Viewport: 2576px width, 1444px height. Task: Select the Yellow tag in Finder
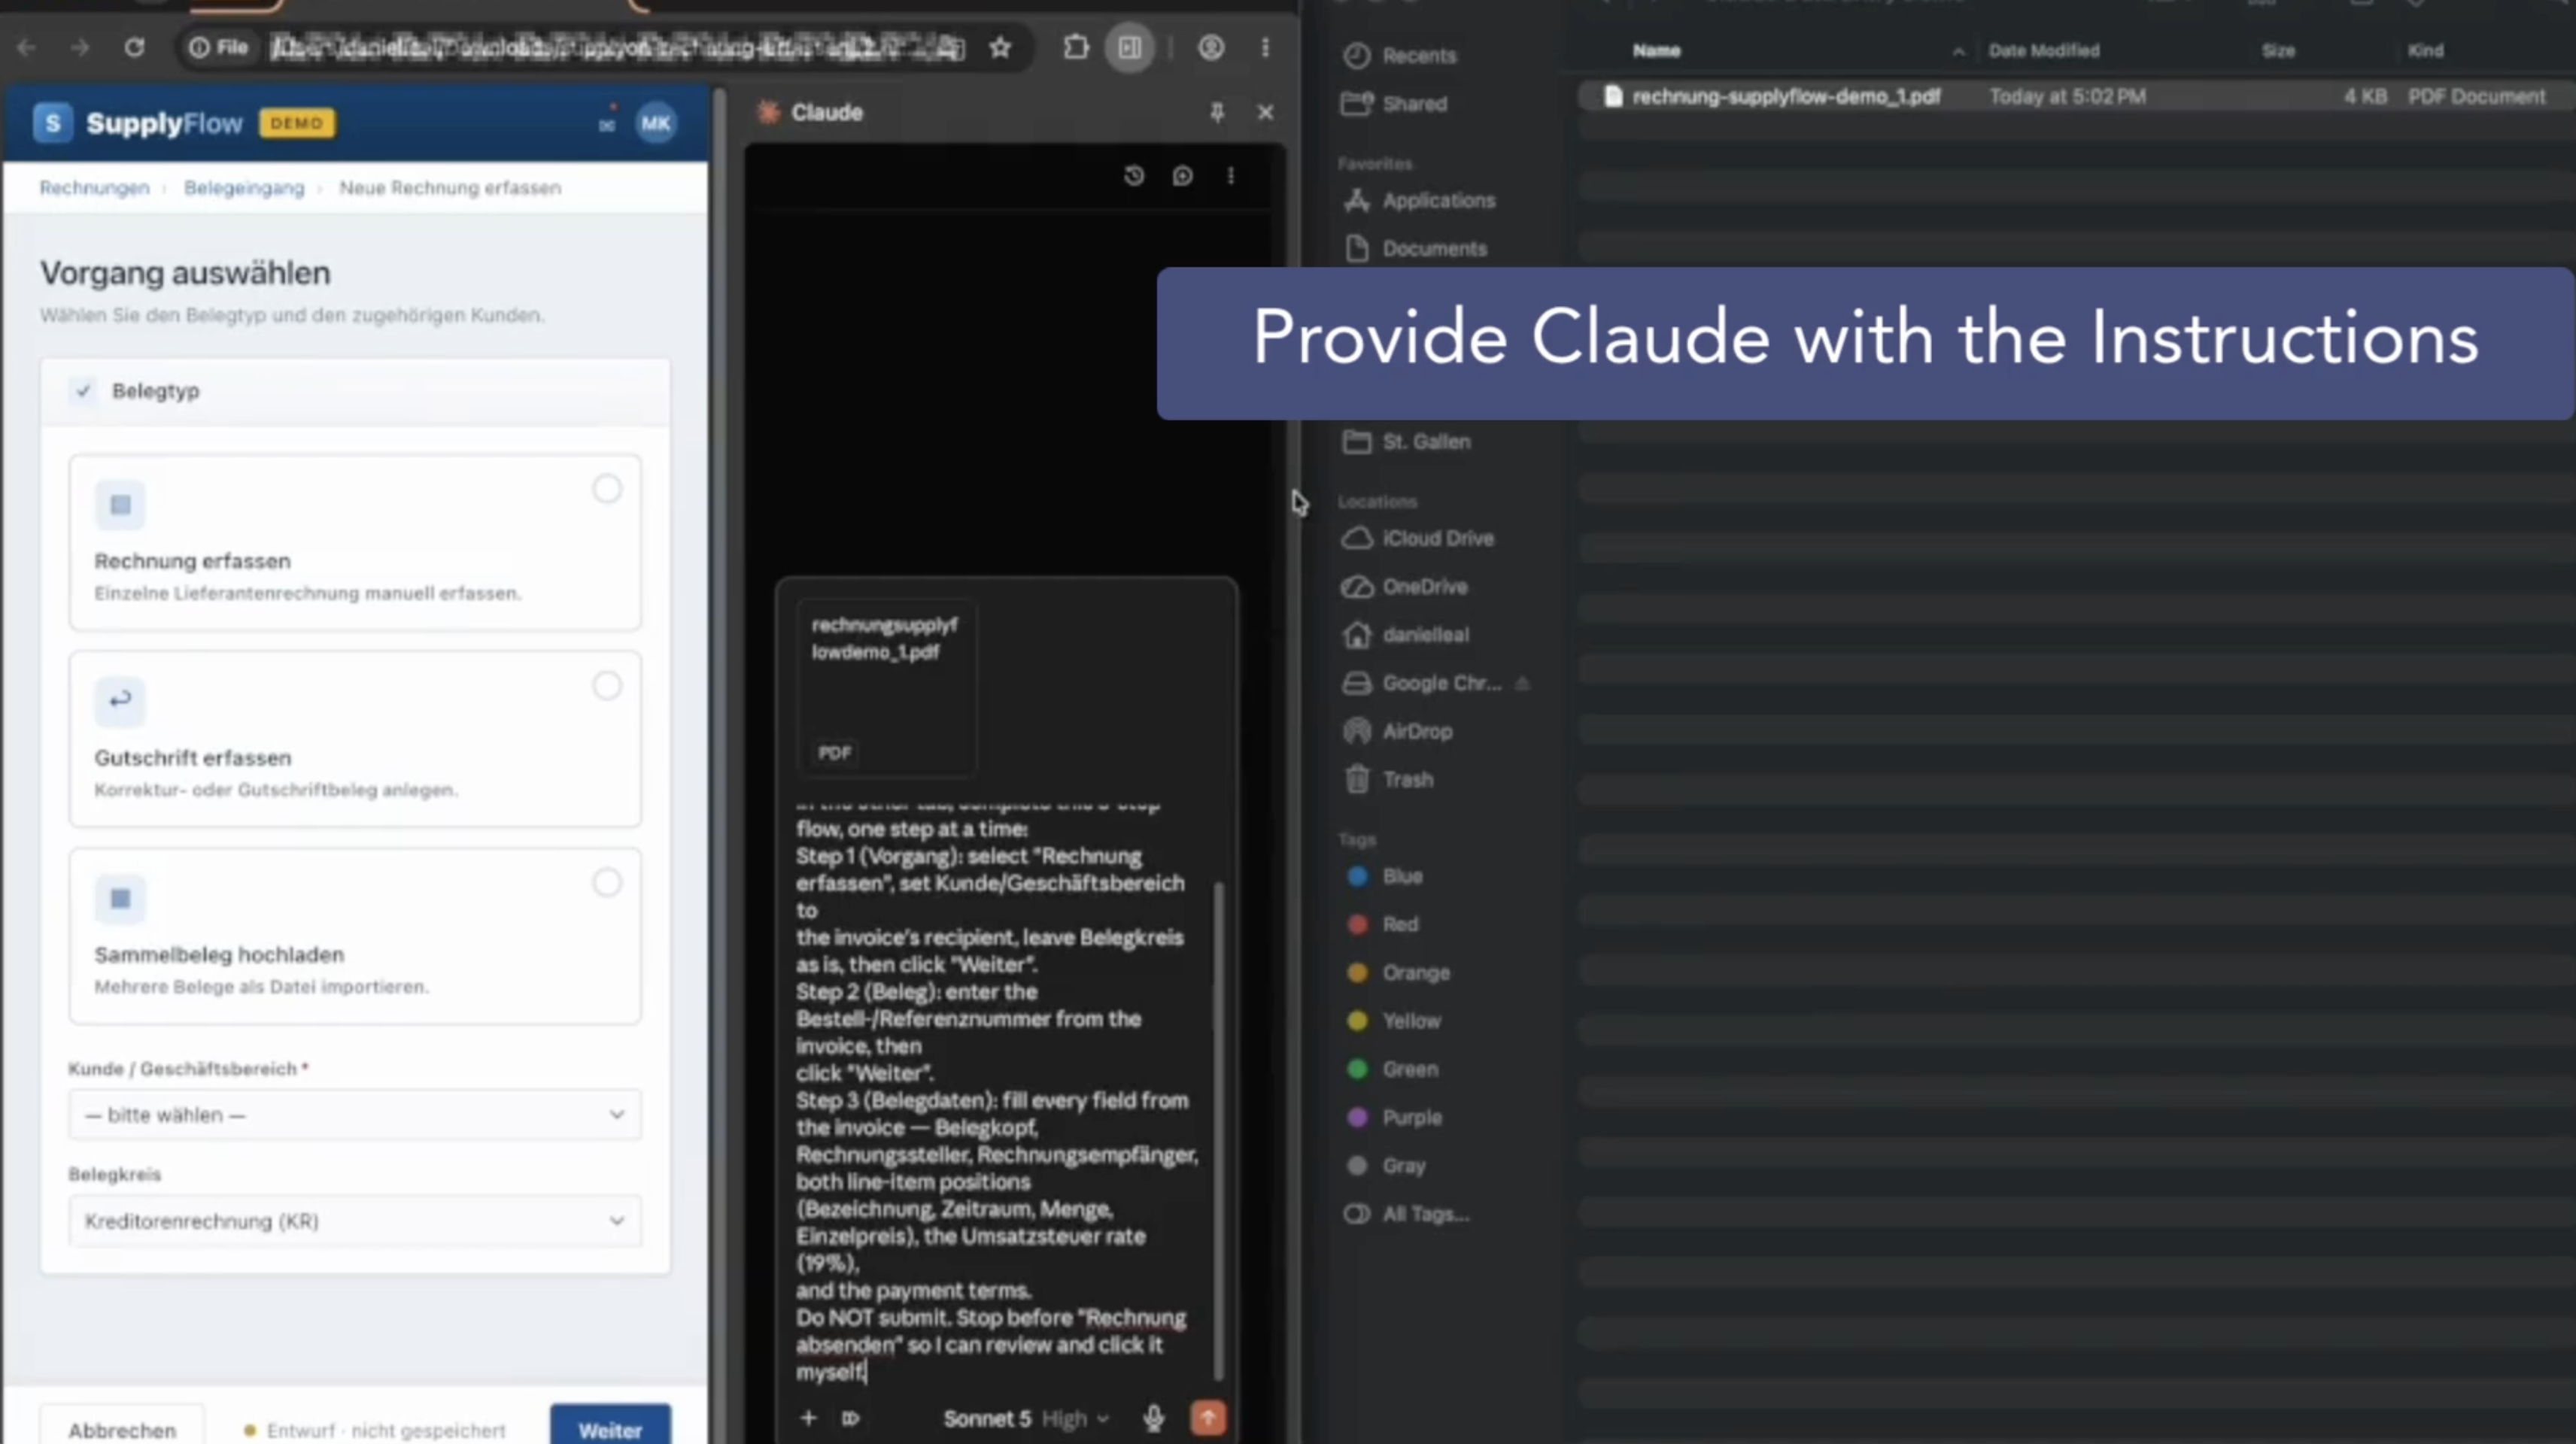(1394, 1022)
